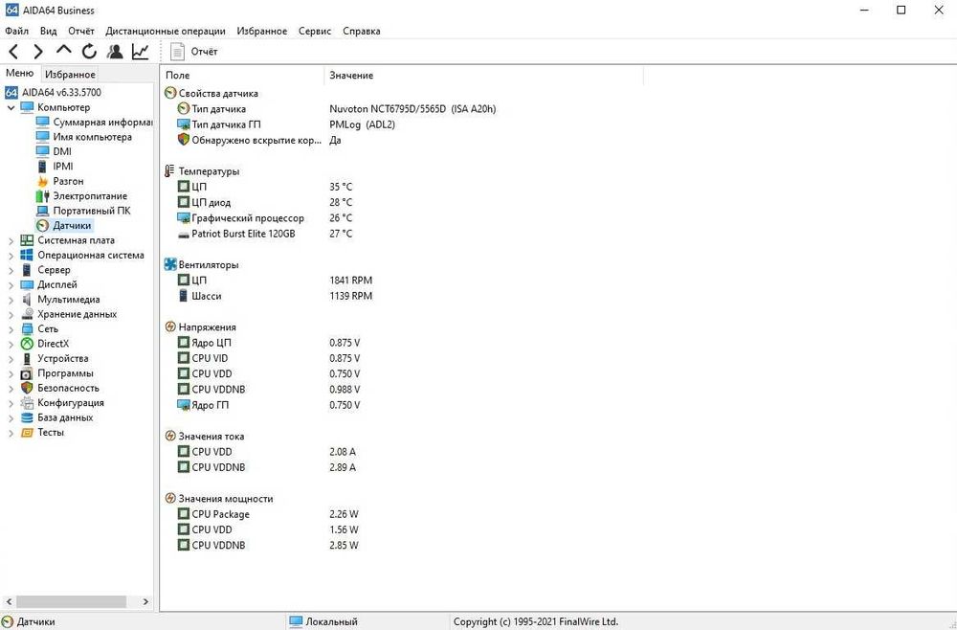
Task: Expand the Сеть tree node
Action: tap(11, 329)
